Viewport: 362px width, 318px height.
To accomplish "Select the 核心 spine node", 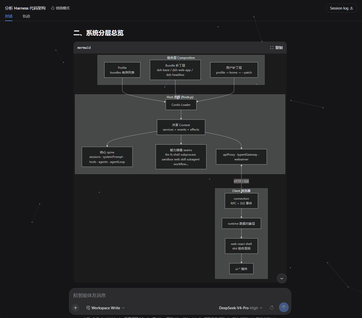I will click(107, 157).
